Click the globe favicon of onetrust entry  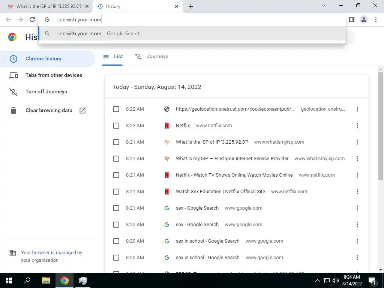tap(167, 109)
